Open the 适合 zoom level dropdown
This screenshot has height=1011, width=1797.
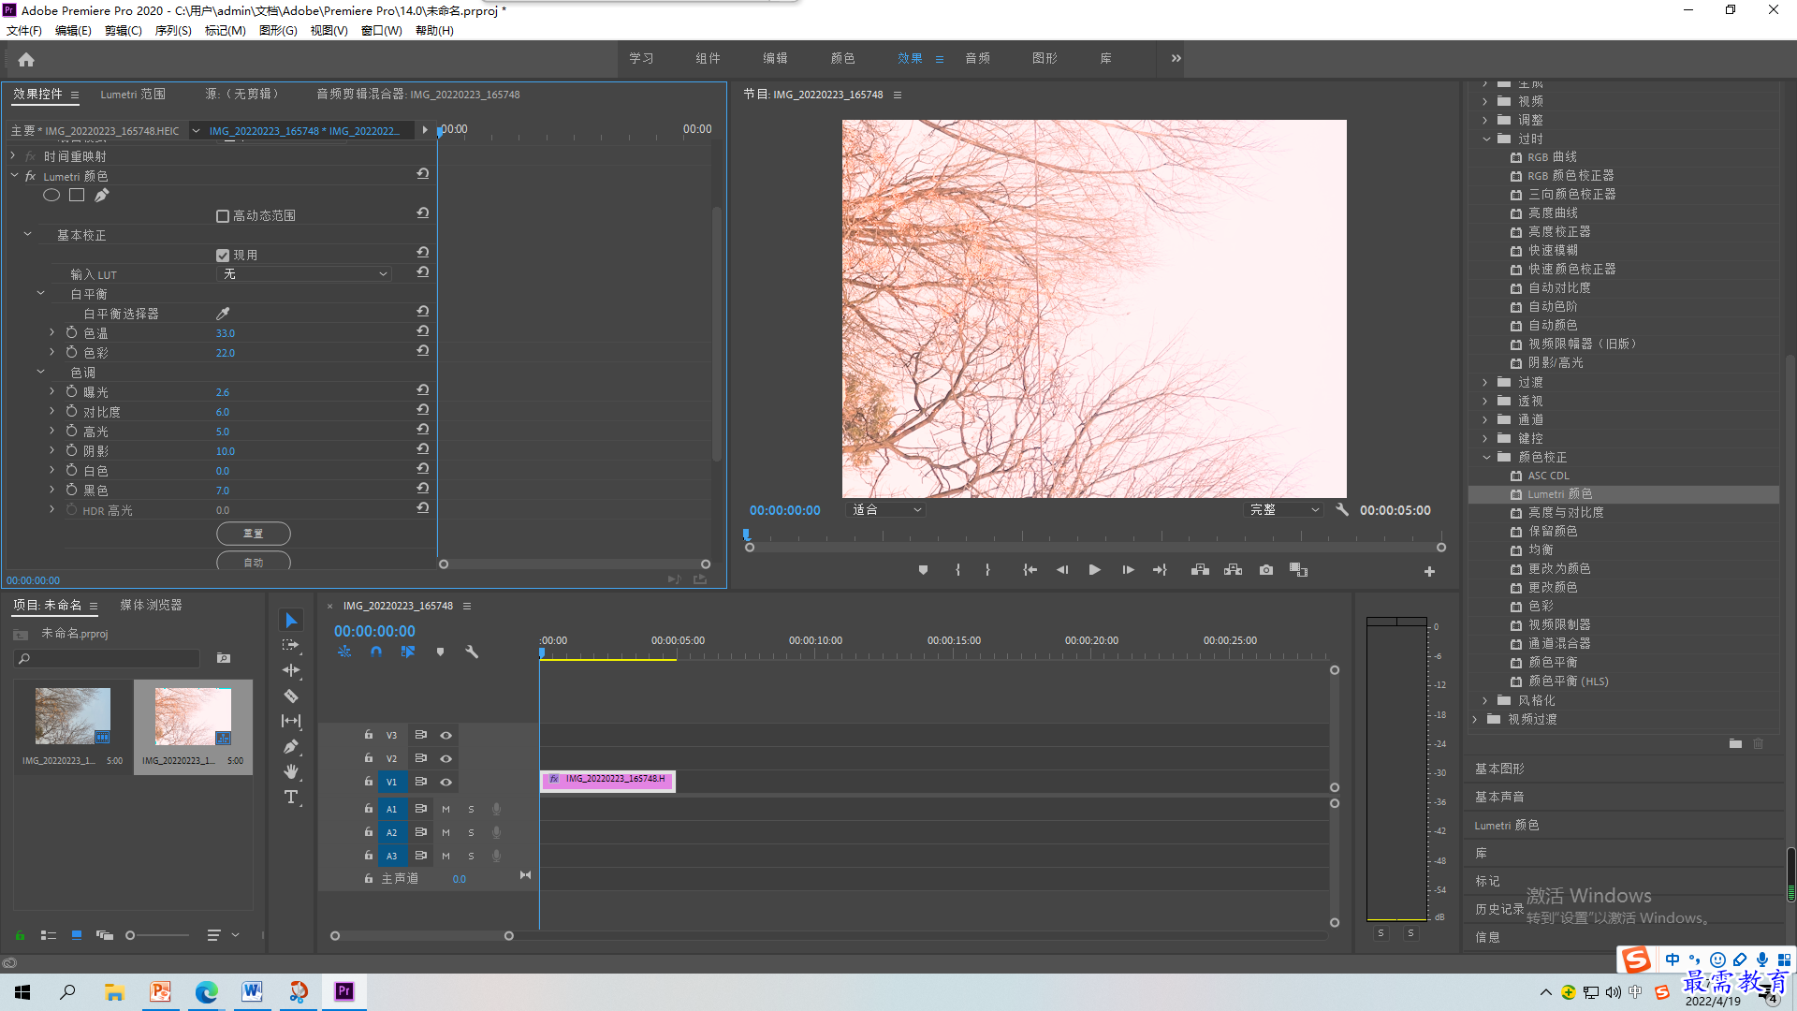pos(886,510)
